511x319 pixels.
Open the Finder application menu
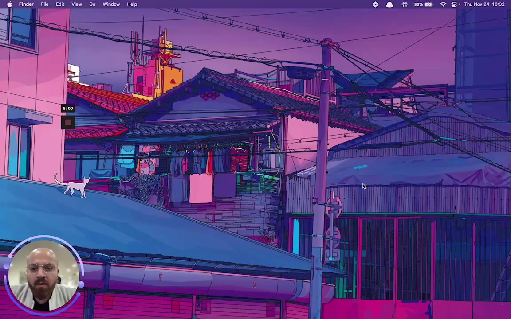(x=26, y=4)
